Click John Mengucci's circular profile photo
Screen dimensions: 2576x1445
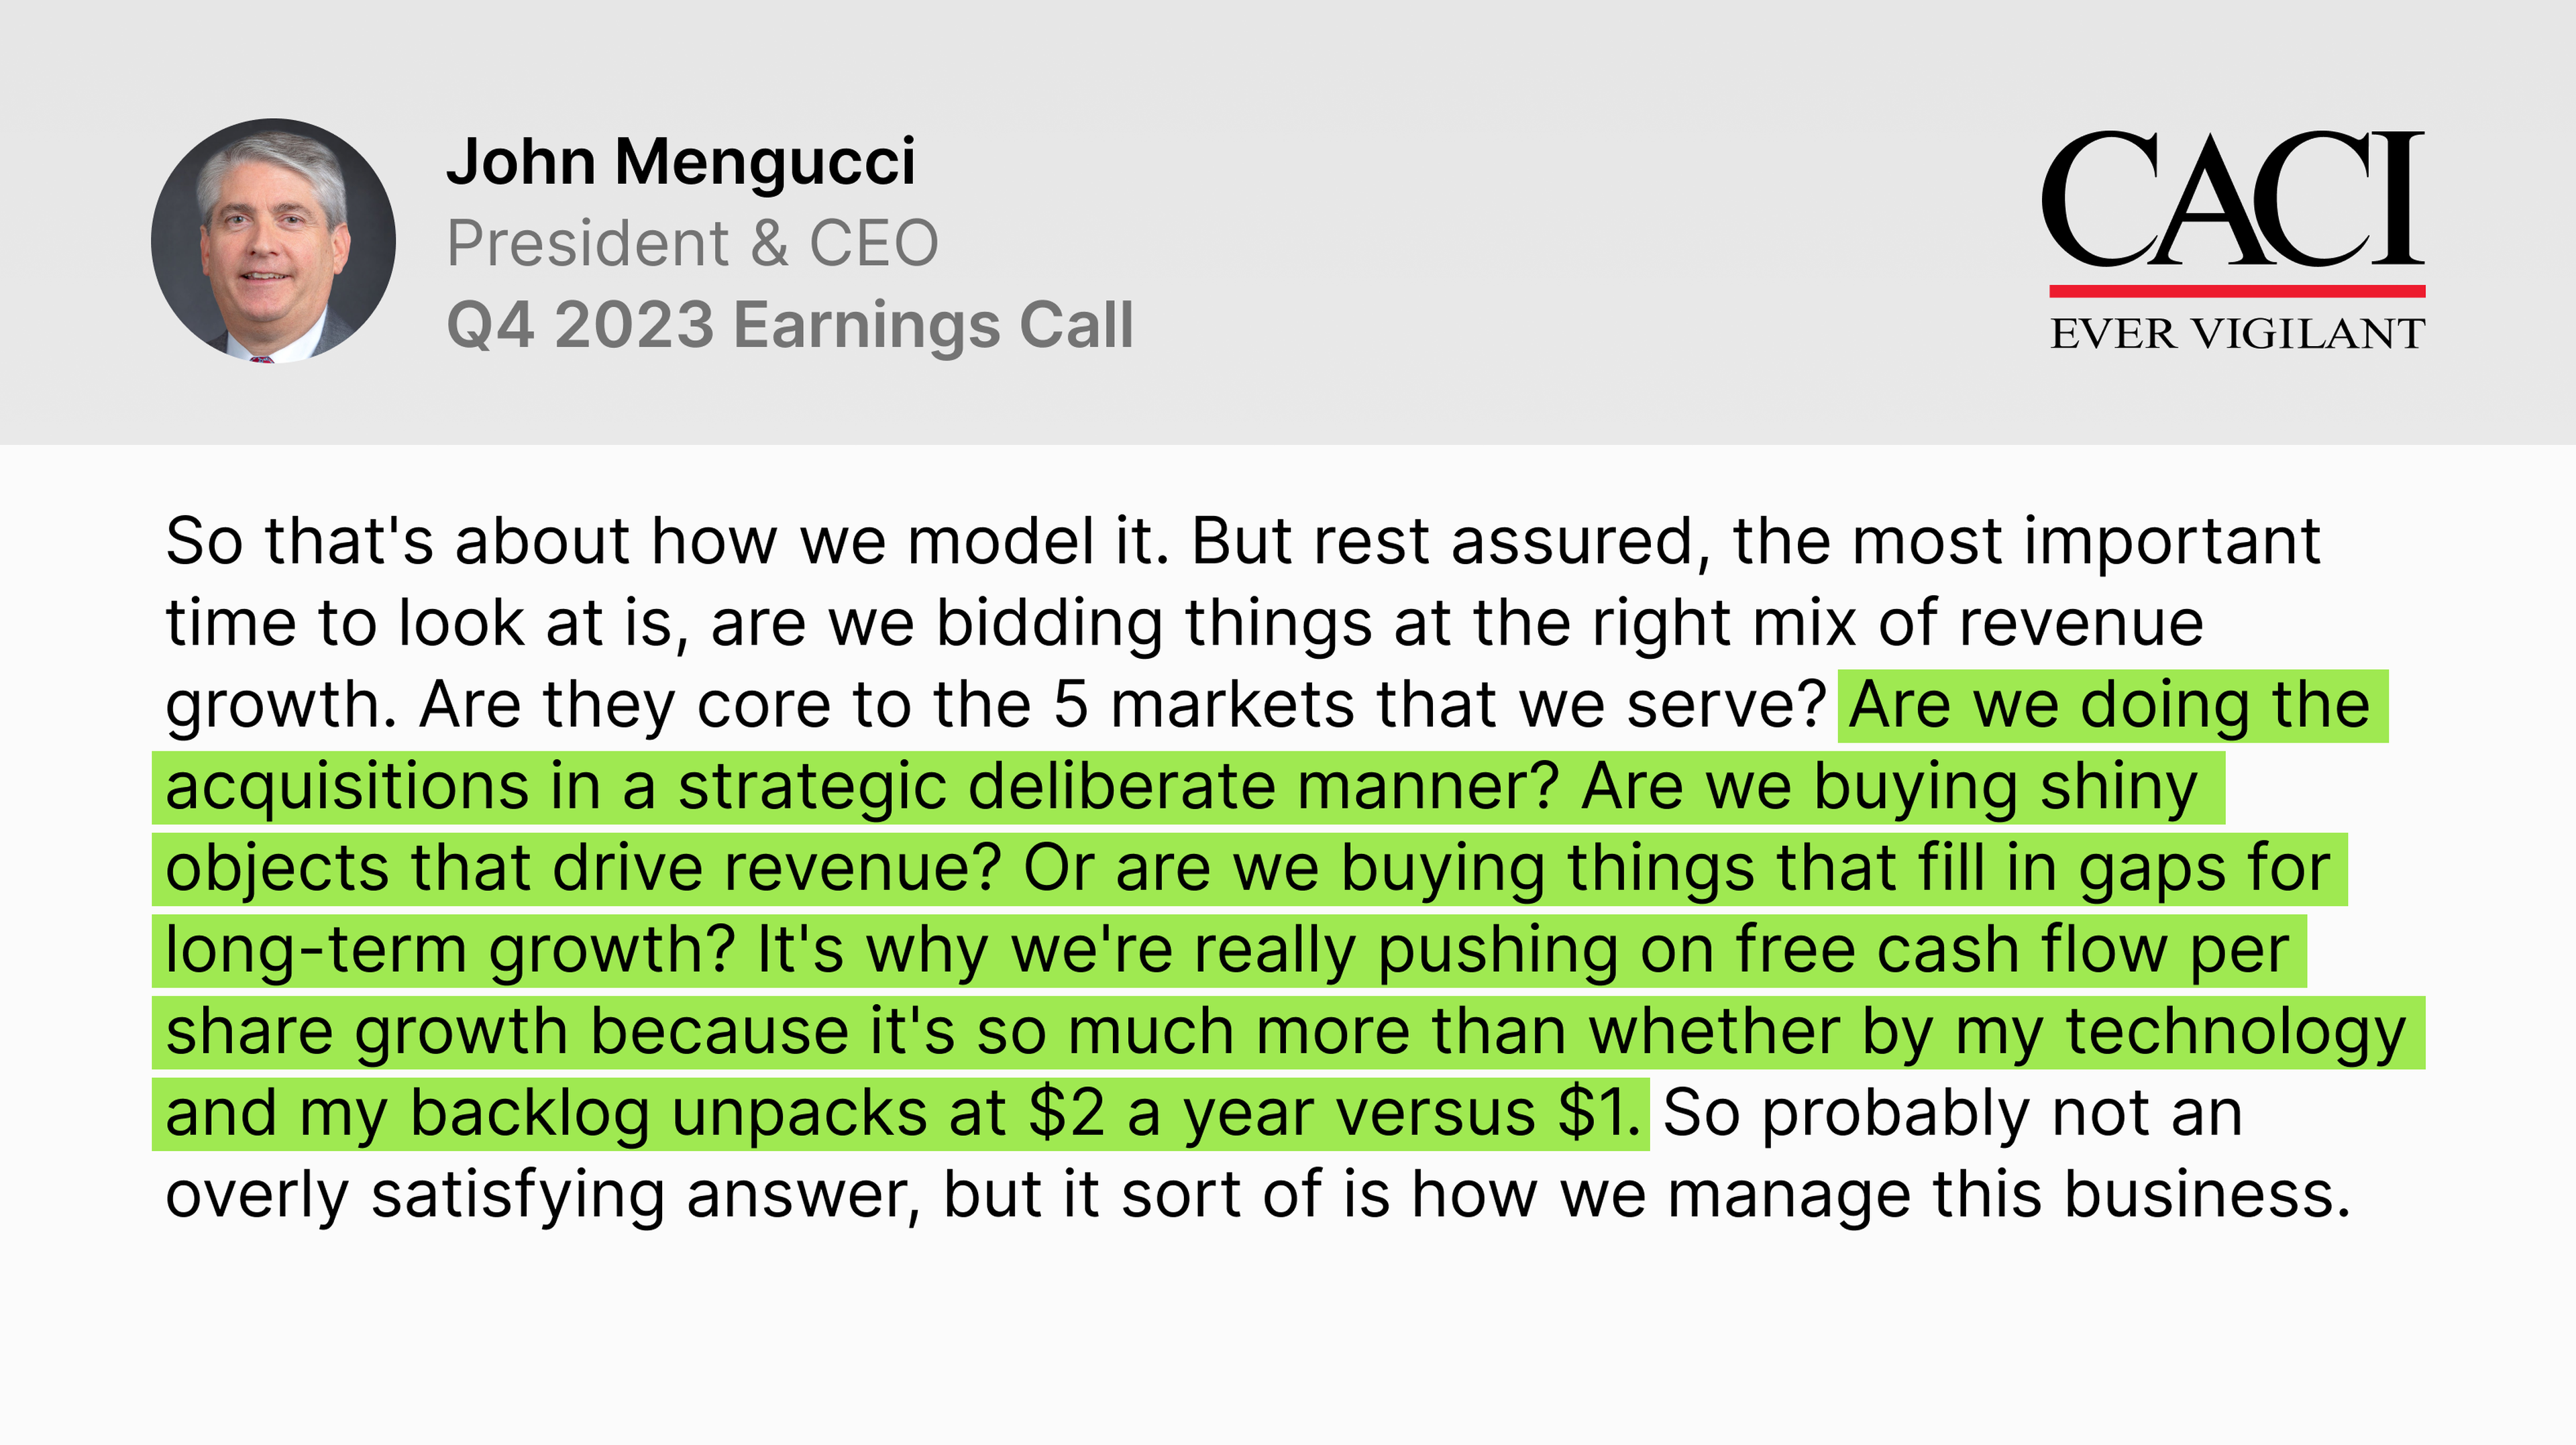pos(273,241)
